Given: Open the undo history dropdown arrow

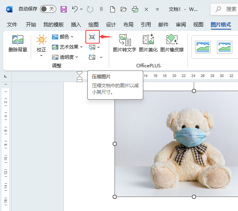Looking at the screenshot, I should point(82,9).
